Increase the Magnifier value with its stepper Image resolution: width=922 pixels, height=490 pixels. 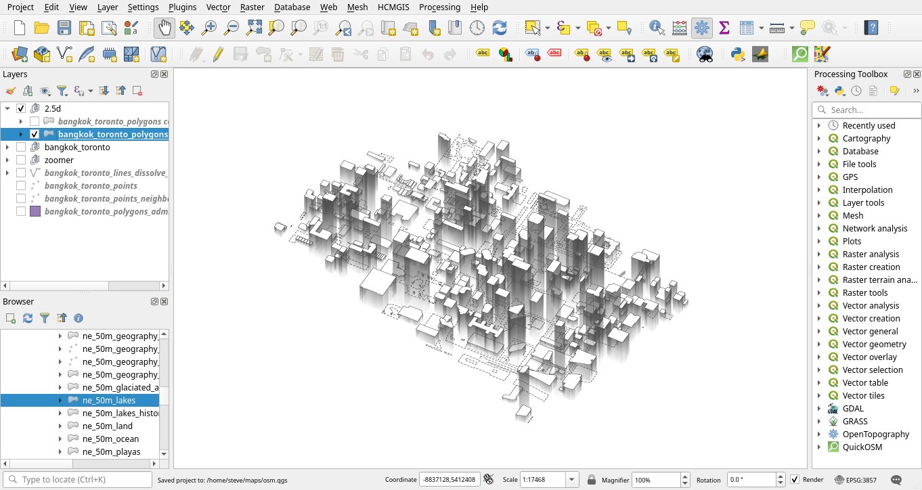[x=684, y=476]
